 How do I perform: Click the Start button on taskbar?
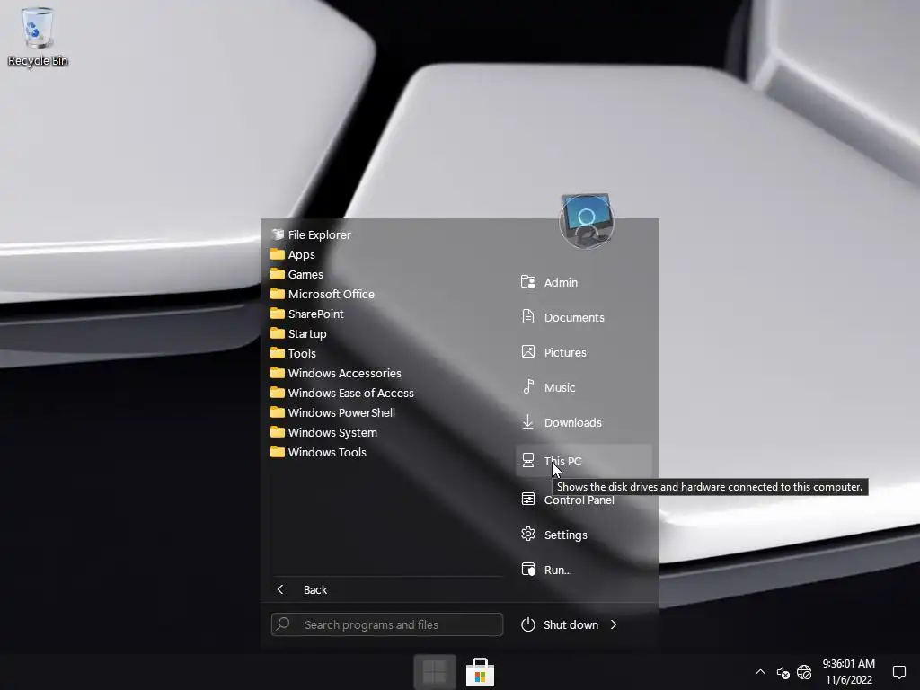[x=435, y=672]
